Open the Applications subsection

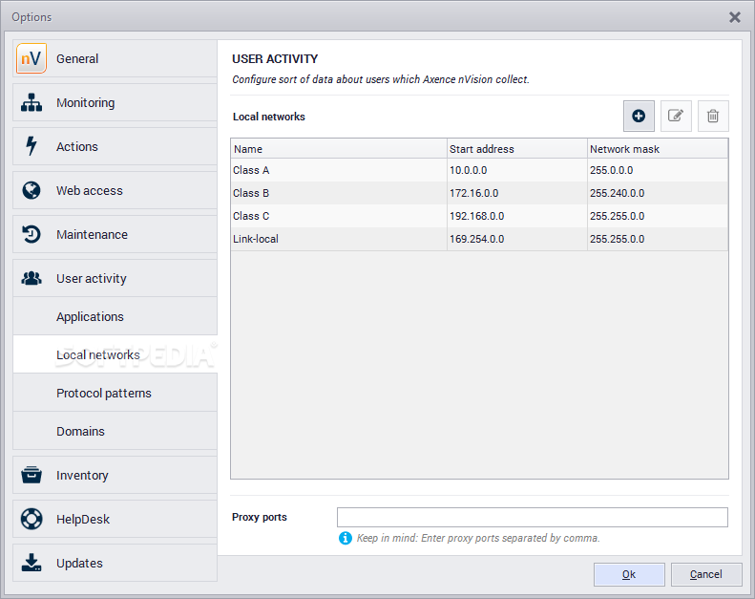click(x=115, y=316)
